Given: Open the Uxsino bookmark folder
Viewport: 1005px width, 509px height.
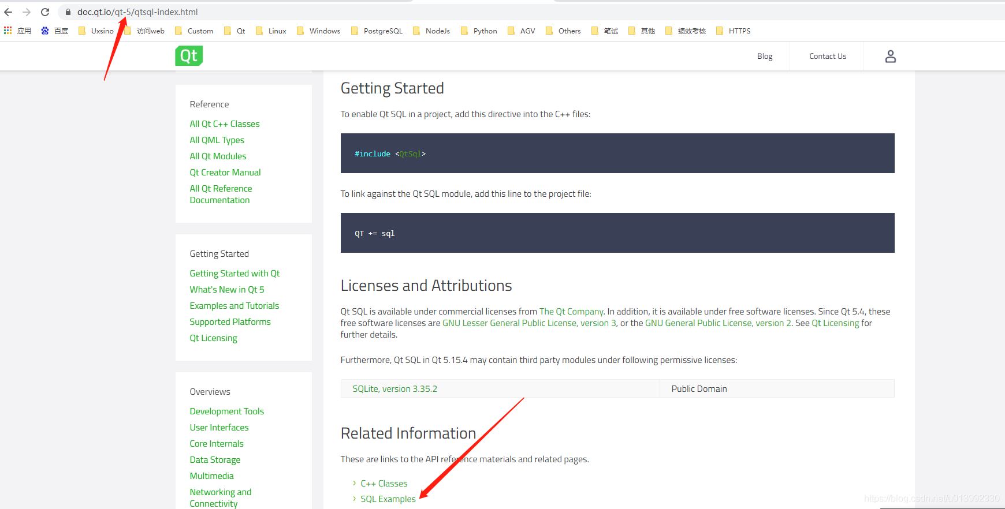Looking at the screenshot, I should point(96,31).
